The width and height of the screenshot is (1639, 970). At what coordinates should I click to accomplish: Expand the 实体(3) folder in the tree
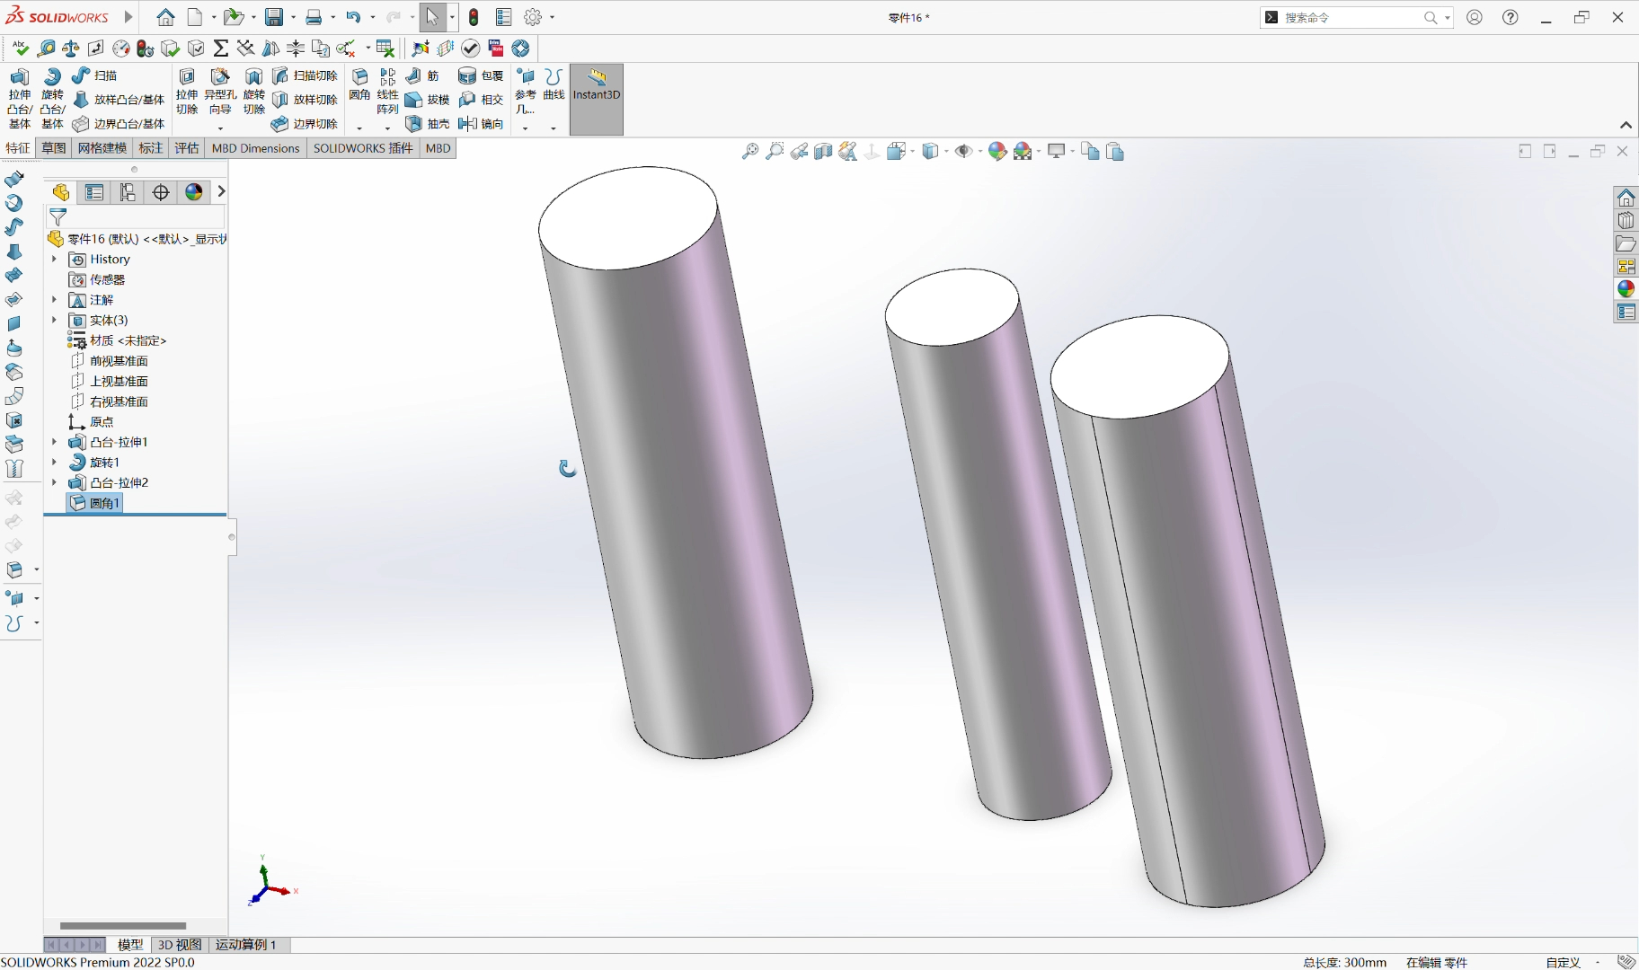click(54, 320)
